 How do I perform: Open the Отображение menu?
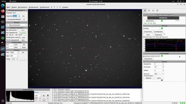point(44,7)
